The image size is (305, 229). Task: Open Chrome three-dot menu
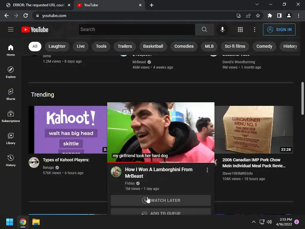tap(298, 16)
